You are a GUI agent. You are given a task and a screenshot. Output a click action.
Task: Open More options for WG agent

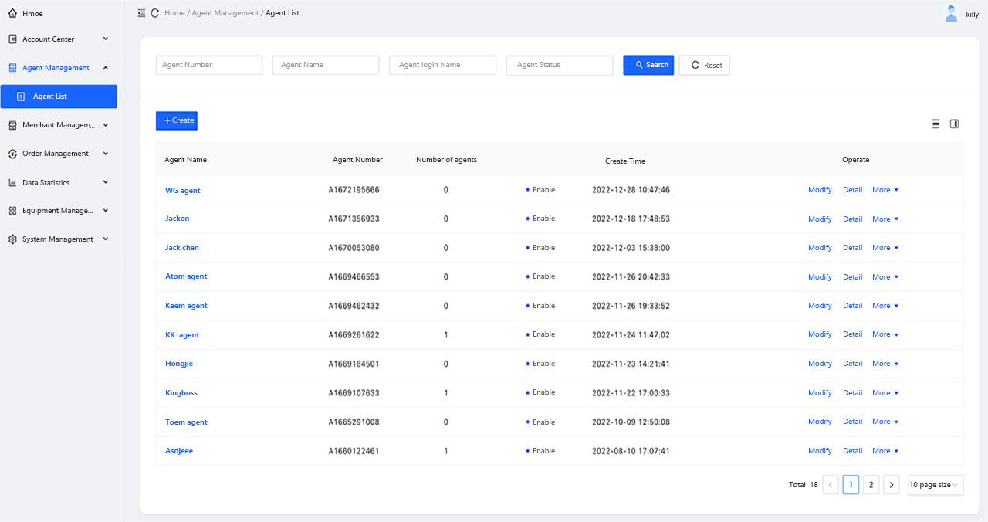885,190
